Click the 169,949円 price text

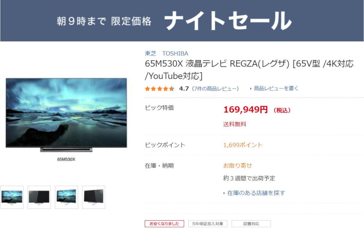246,109
